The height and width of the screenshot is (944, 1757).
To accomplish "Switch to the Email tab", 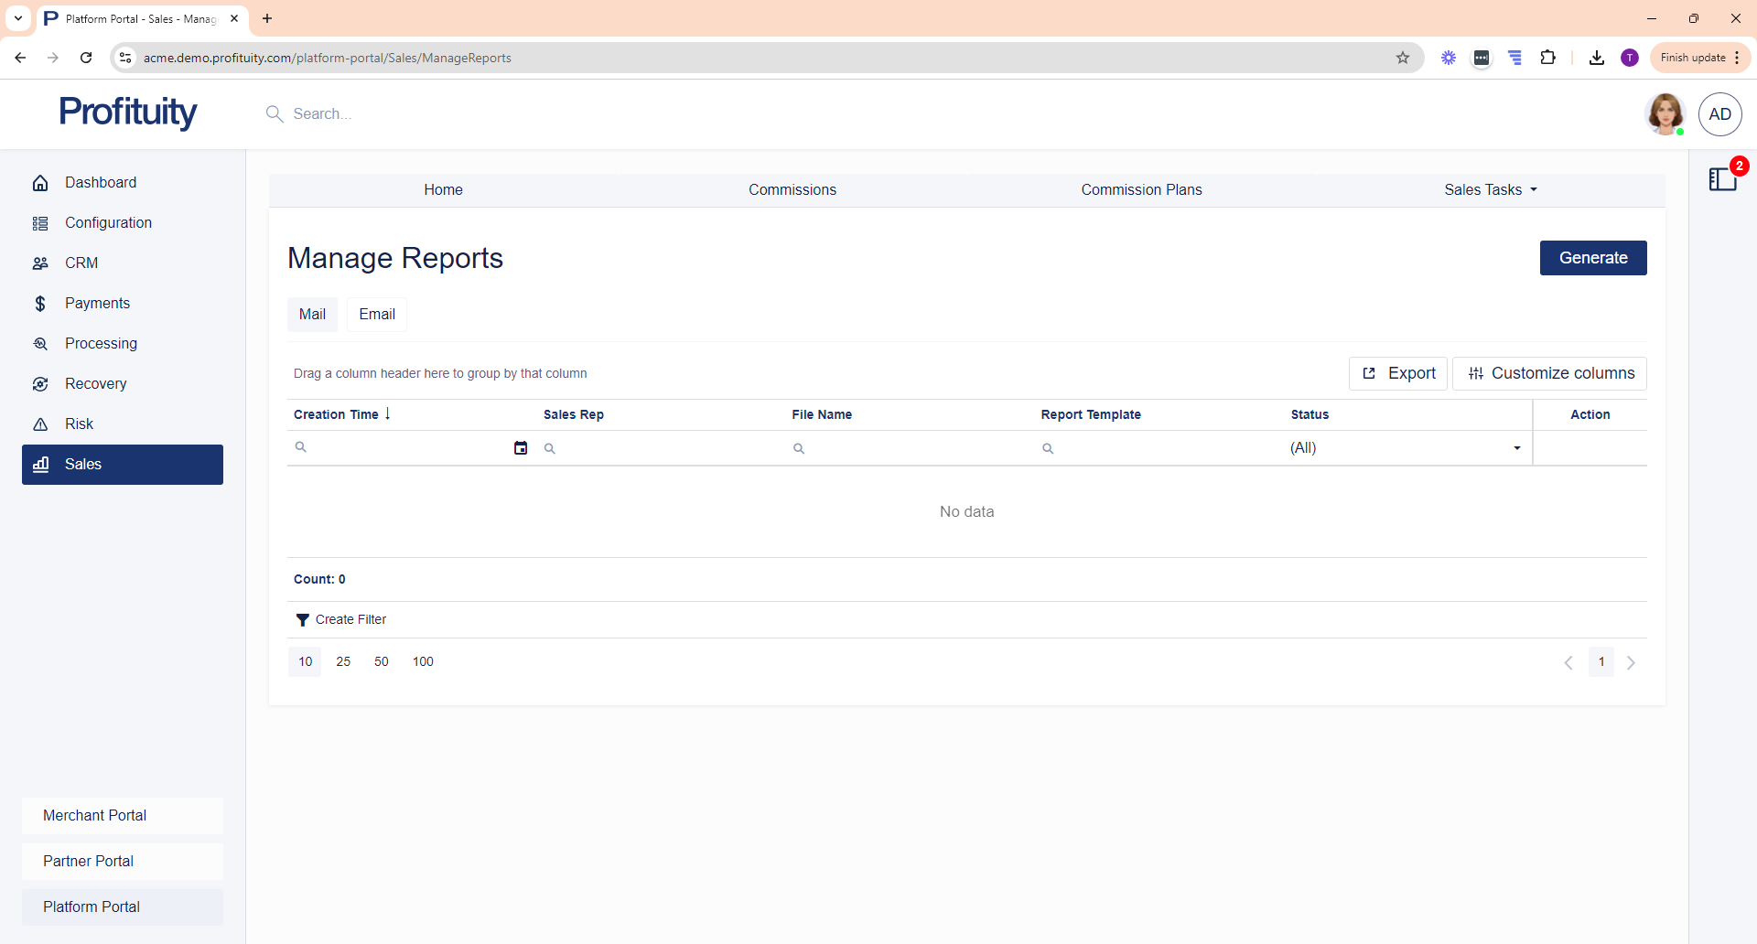I will click(x=377, y=315).
